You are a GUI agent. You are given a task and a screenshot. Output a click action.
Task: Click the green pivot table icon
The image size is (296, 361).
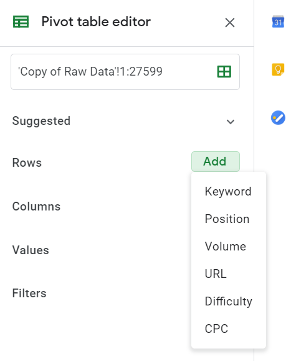click(21, 22)
